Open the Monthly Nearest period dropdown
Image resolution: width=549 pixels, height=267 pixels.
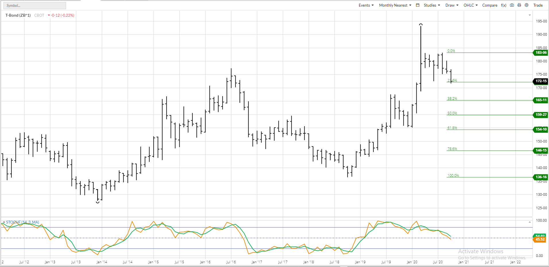coord(395,5)
